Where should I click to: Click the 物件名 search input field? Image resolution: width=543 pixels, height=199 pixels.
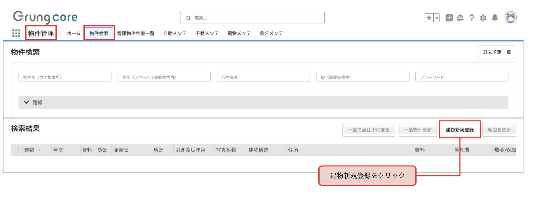[x=65, y=77]
